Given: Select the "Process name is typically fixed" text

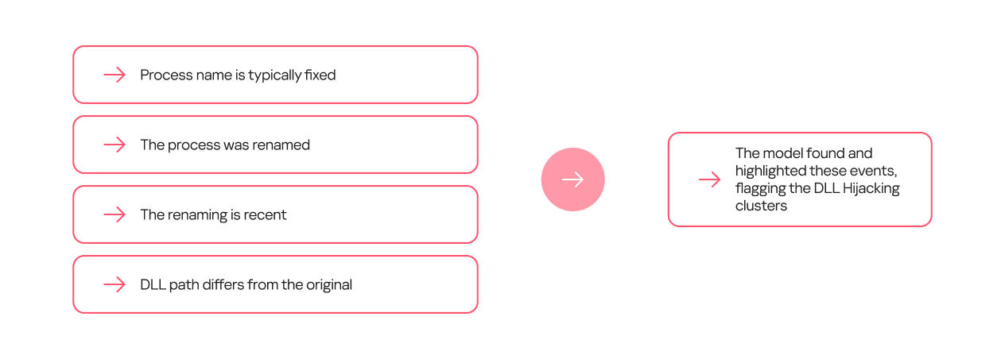Looking at the screenshot, I should (x=238, y=75).
